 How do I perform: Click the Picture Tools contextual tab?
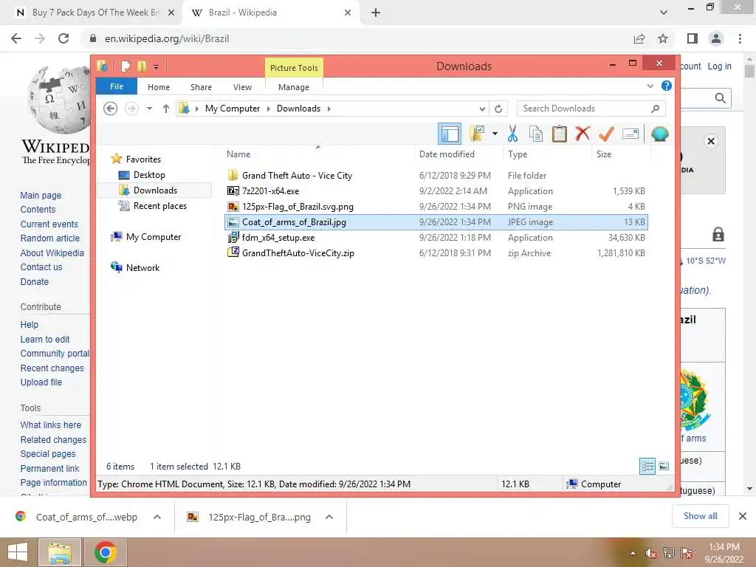pos(294,68)
